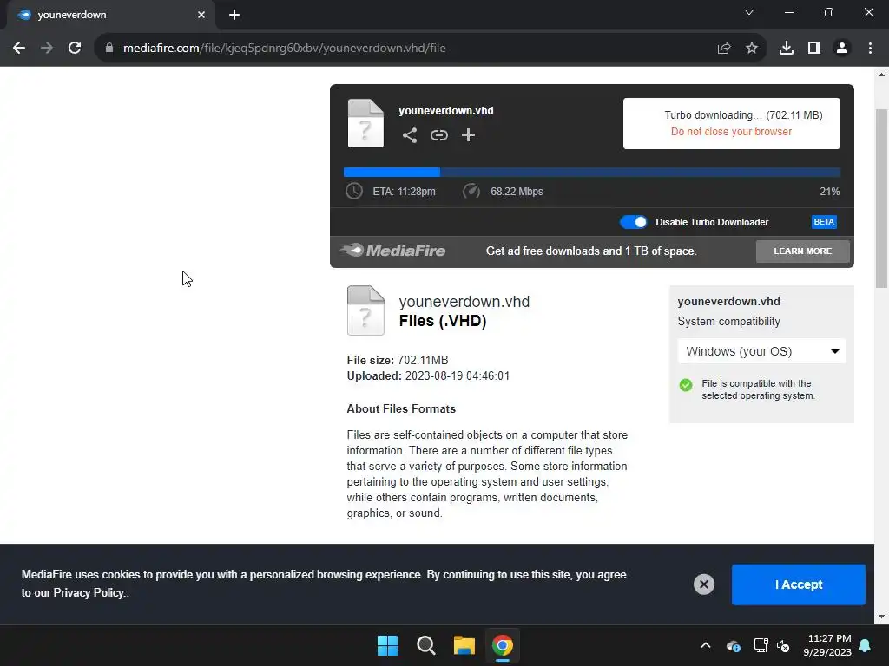
Task: Click the 'File size: 702.11MB' line
Action: pyautogui.click(x=398, y=360)
